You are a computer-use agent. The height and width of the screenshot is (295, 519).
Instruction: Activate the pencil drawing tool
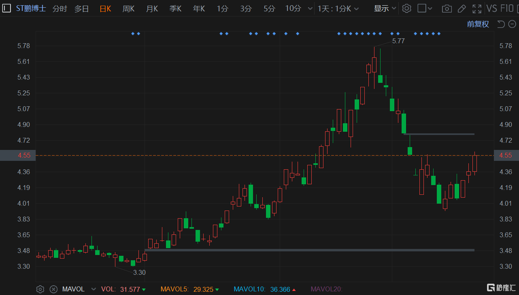(x=462, y=8)
